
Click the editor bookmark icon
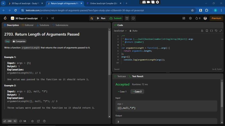coord(207,31)
